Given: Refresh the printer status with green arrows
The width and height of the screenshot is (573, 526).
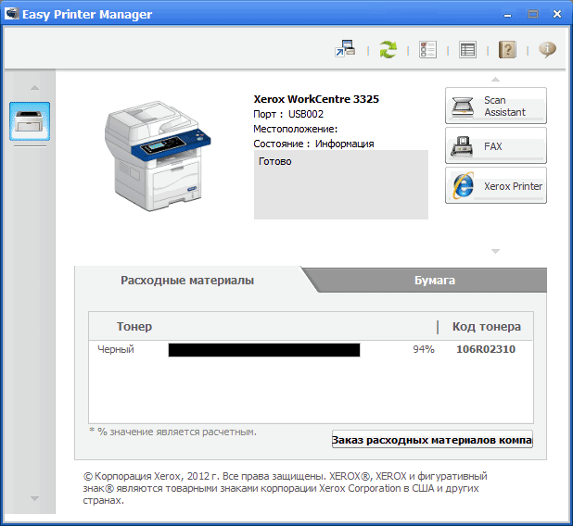Looking at the screenshot, I should 388,49.
